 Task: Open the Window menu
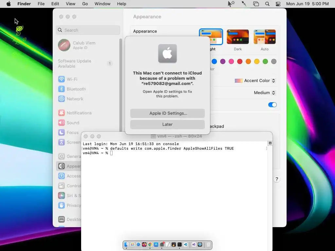click(102, 4)
